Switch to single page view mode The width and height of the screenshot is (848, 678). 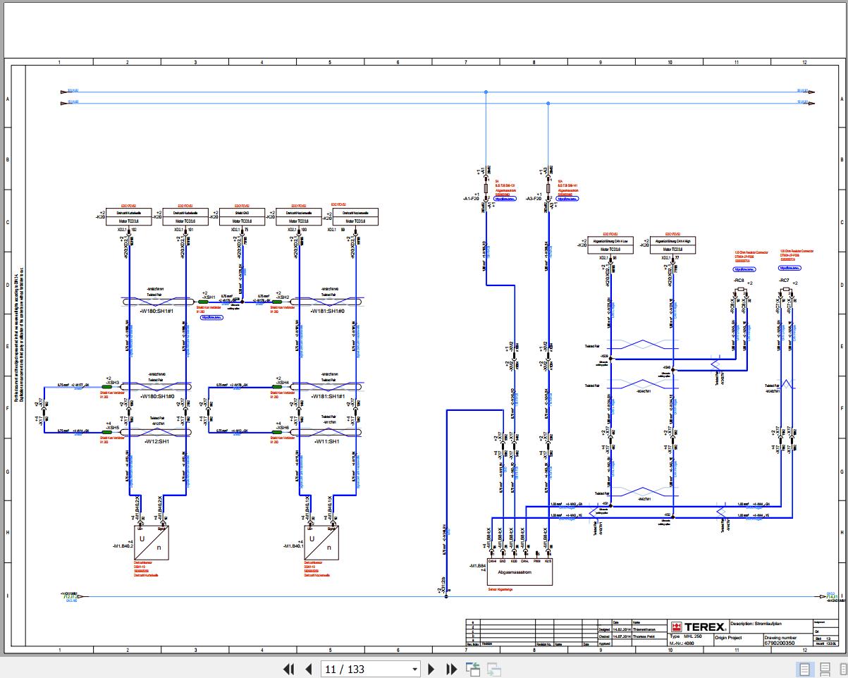pyautogui.click(x=804, y=669)
